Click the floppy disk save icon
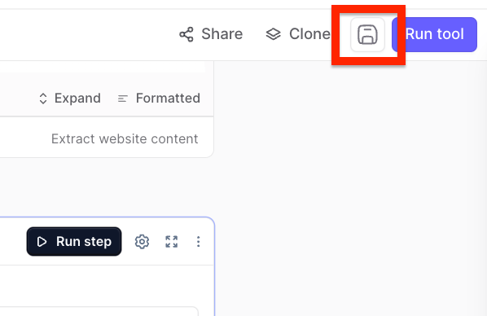Image resolution: width=487 pixels, height=316 pixels. (x=367, y=34)
